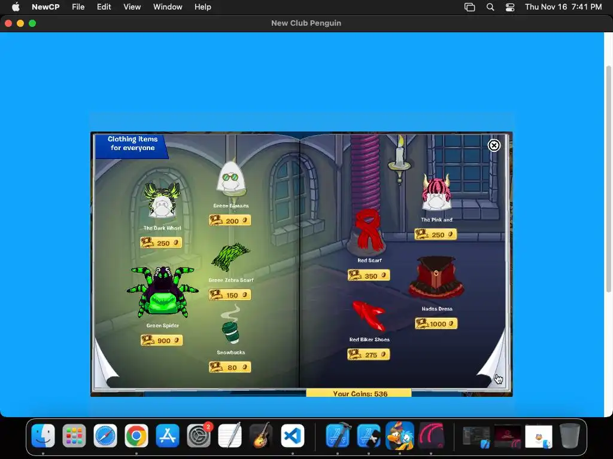Image resolution: width=613 pixels, height=459 pixels.
Task: Open Simulator app from the Dock
Action: 369,435
